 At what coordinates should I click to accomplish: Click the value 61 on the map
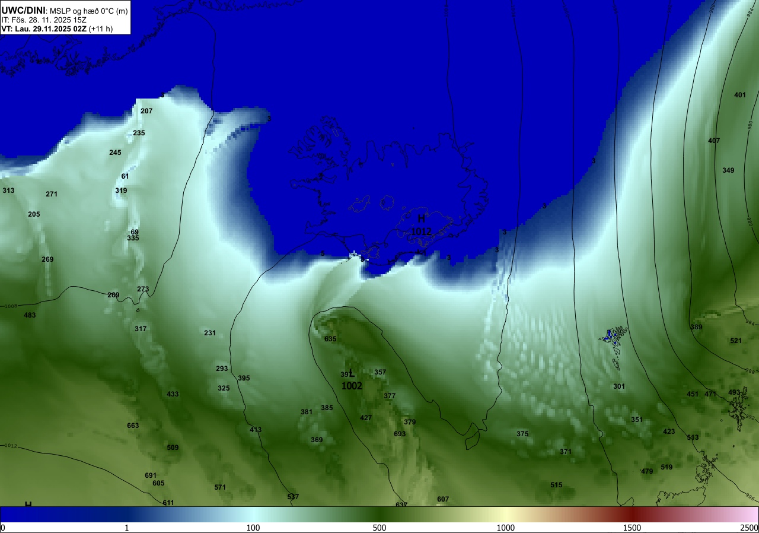(x=125, y=176)
